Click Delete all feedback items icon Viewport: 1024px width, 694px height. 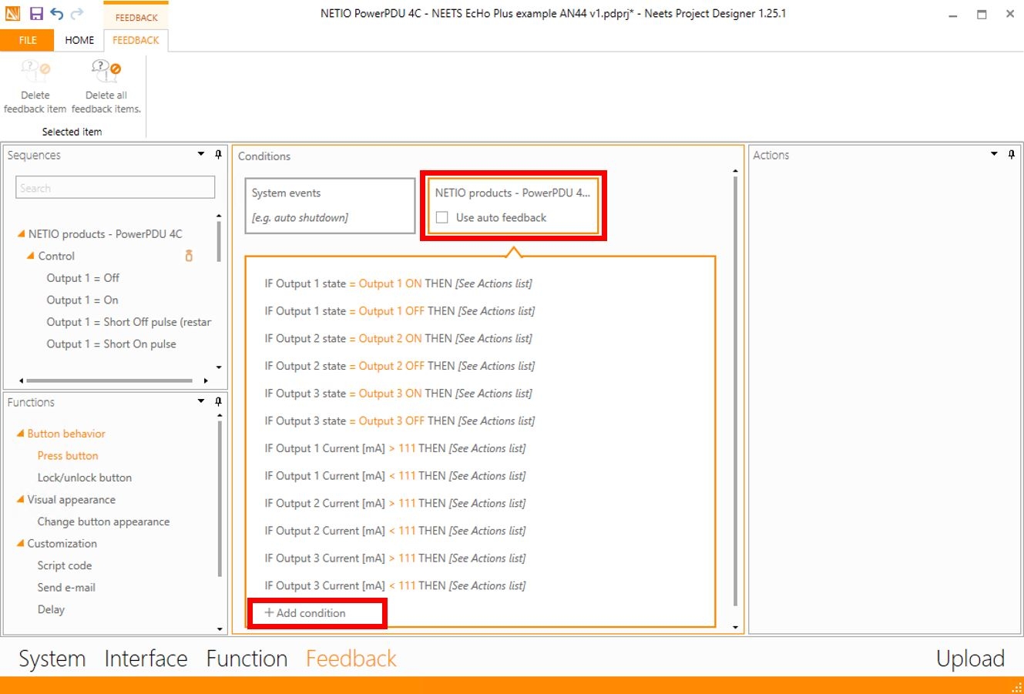point(106,72)
